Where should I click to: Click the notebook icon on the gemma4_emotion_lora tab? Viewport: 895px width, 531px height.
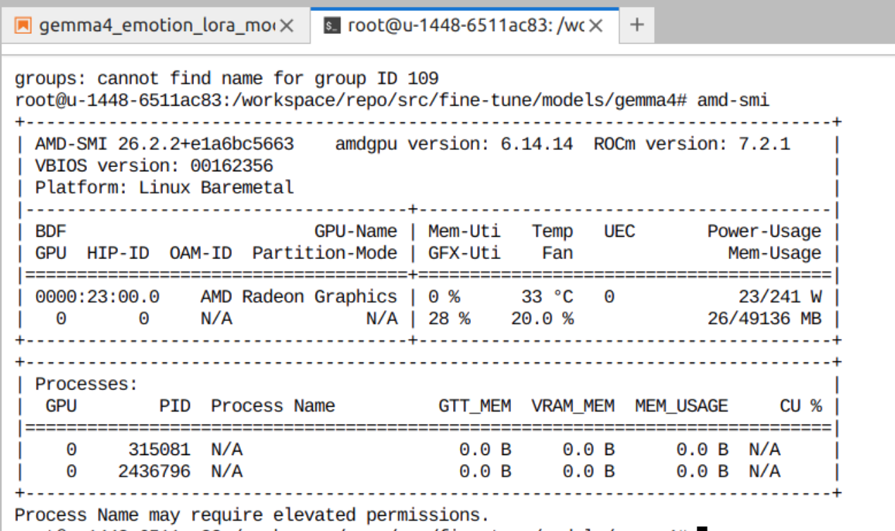23,26
